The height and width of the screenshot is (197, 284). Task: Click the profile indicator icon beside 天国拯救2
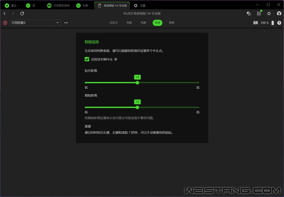pyautogui.click(x=5, y=23)
